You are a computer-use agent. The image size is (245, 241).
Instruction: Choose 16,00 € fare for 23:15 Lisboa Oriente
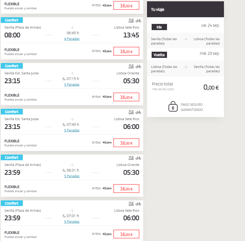126,97
